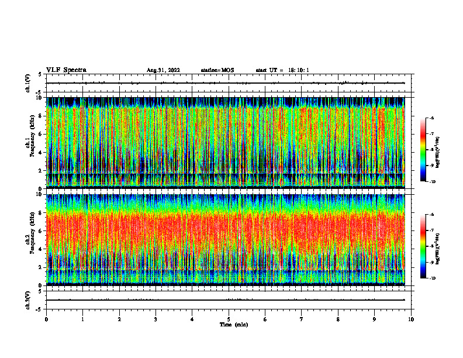Click time axis tick label "8"

click(338, 319)
